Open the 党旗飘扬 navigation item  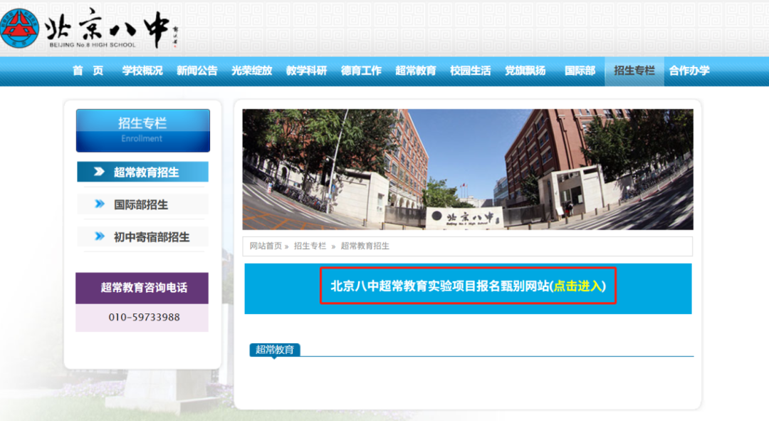point(525,71)
